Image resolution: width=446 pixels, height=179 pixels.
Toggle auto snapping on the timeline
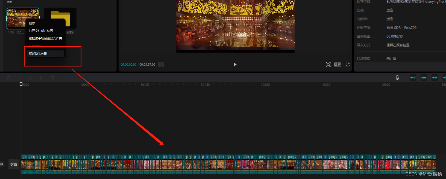tap(424, 78)
